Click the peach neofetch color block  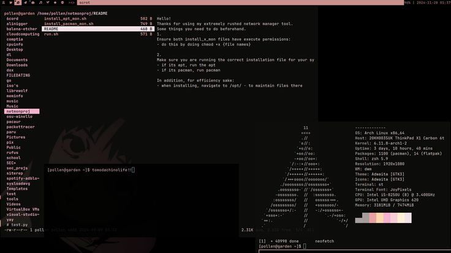(x=380, y=218)
